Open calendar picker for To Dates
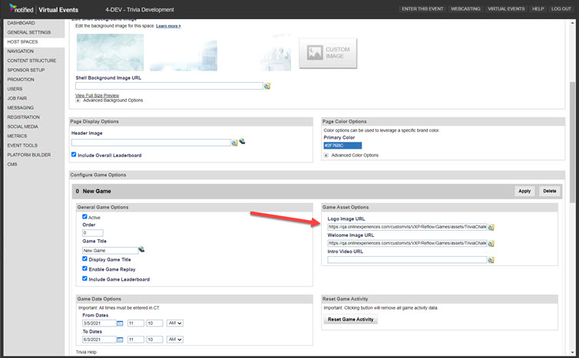 pyautogui.click(x=120, y=340)
